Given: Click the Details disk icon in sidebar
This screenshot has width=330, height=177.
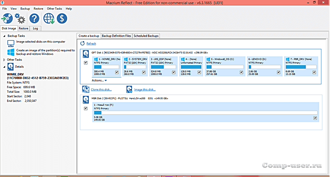Looking at the screenshot, I should tap(10, 67).
